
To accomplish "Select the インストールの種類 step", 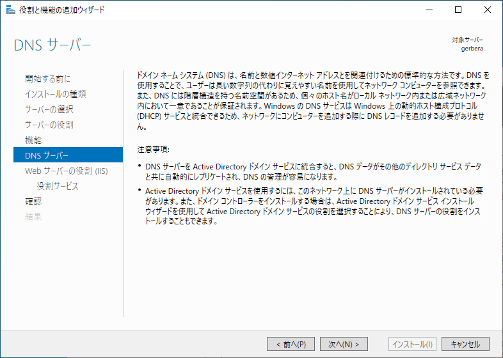I will coord(56,94).
